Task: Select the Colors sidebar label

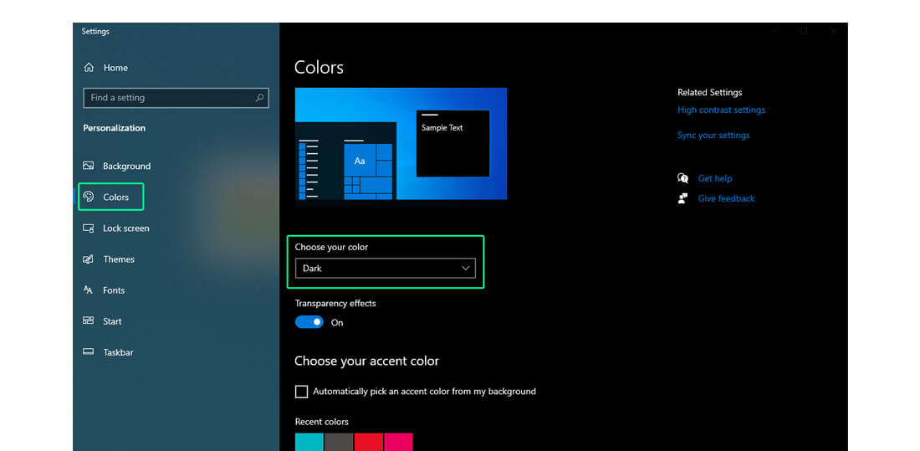Action: (115, 197)
